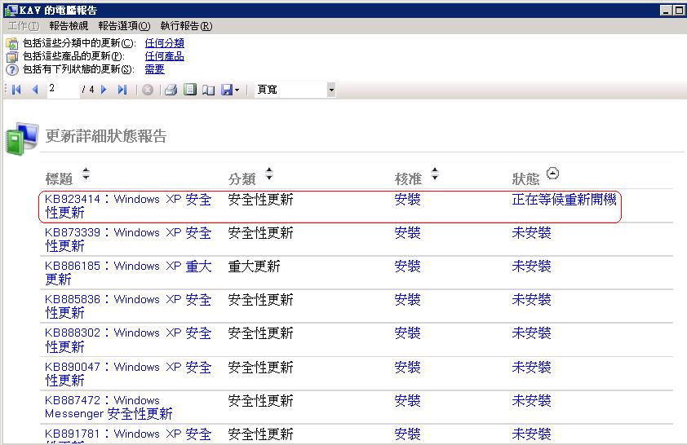
Task: Click the classification filter icon beside 包括這些分類
Action: (x=11, y=43)
